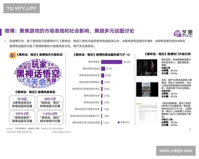Click the chart label 黑神话悟空结局
Image resolution: width=199 pixels, height=159 pixels.
click(92, 96)
